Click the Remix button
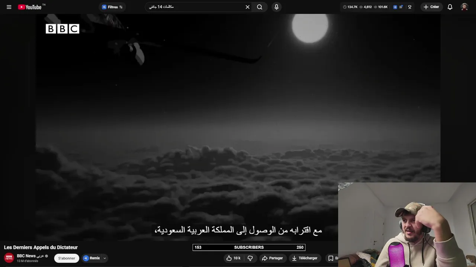 click(91, 258)
